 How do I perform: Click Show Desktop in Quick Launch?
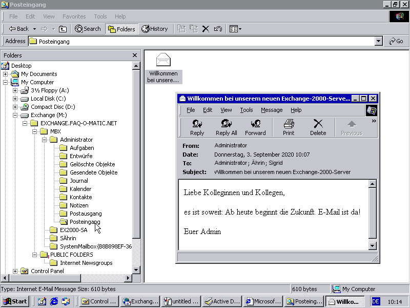coord(42,301)
